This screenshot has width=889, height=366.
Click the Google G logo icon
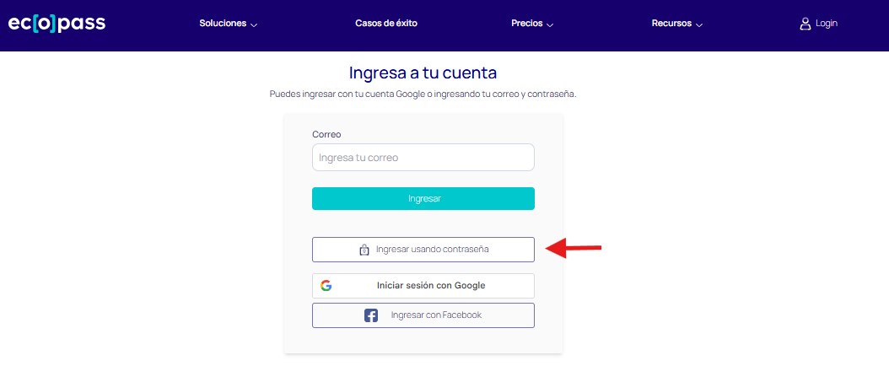326,286
